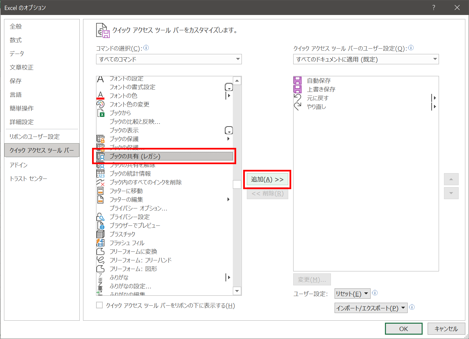Click the command list scrollbar up arrow
This screenshot has width=469, height=339.
(x=237, y=81)
